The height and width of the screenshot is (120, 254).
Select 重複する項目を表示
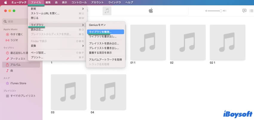coord(105,53)
